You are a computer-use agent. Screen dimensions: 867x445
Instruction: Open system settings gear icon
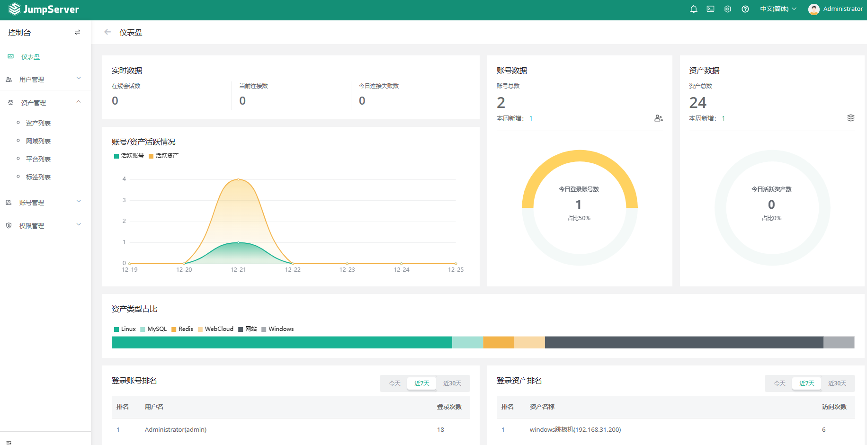coord(728,9)
